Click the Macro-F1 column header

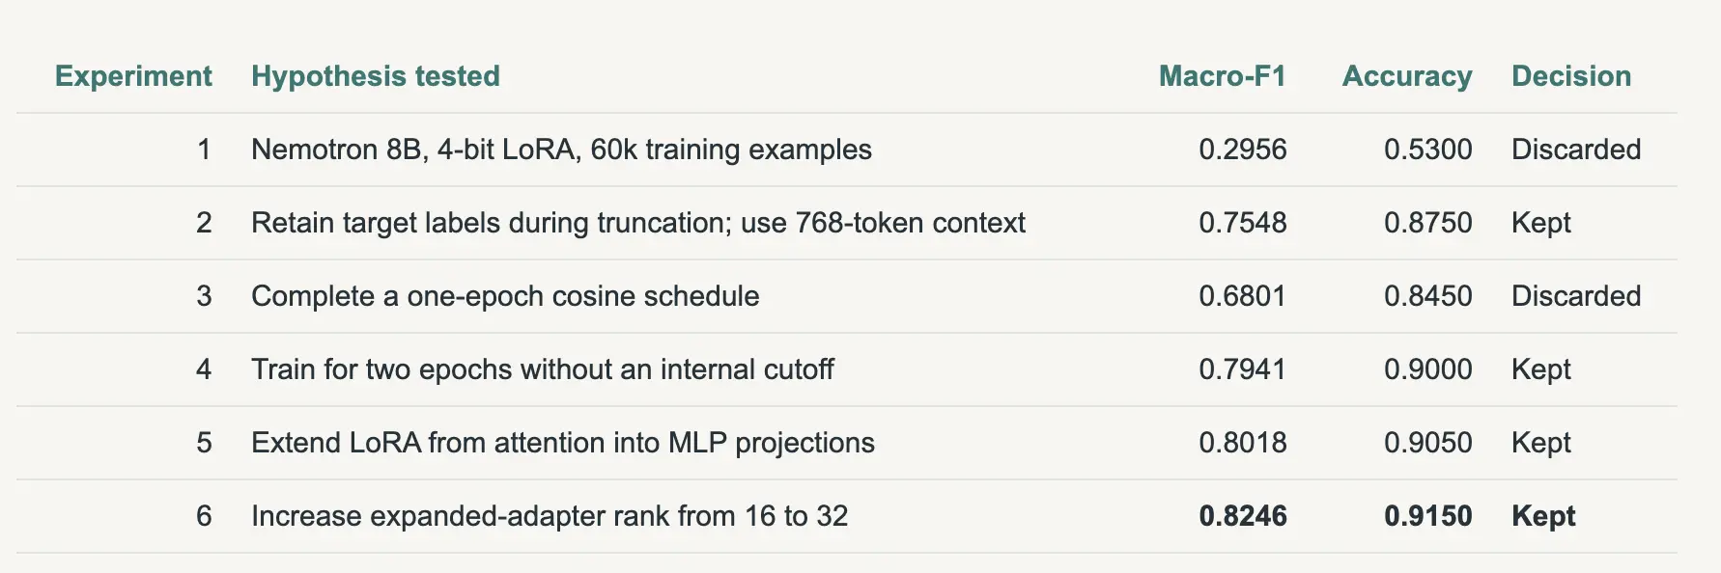click(x=1223, y=76)
